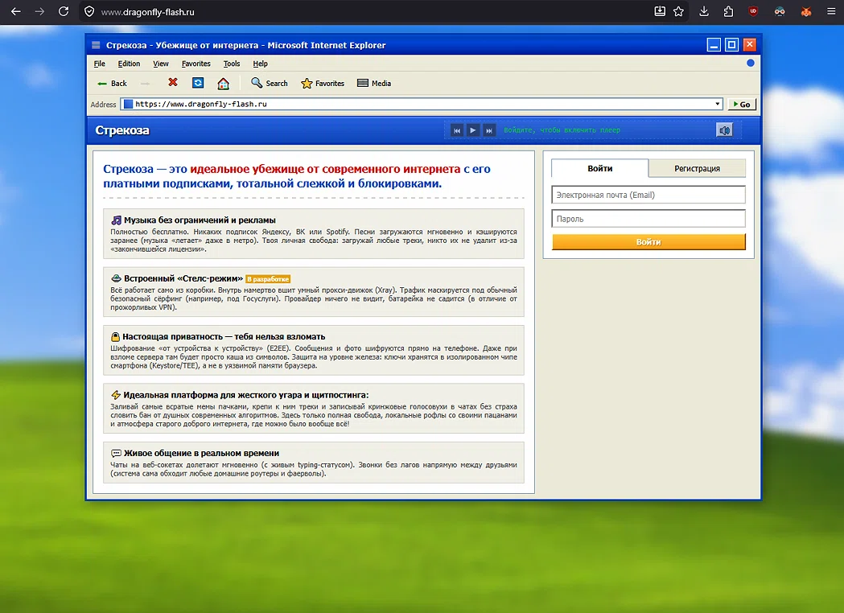Click the Стрекоза site logo text

[122, 130]
